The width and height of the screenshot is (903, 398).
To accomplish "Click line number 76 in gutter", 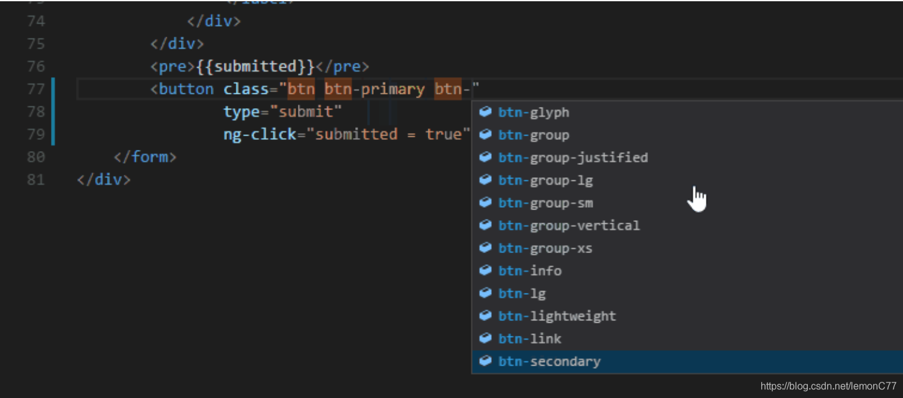I will [x=36, y=67].
